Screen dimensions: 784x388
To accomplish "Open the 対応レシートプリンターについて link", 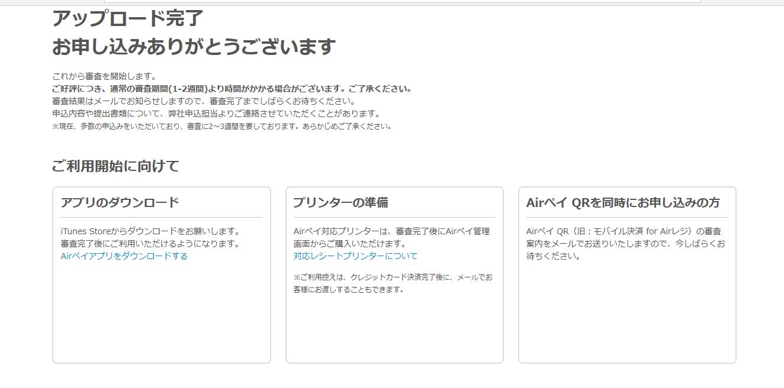I will 355,256.
